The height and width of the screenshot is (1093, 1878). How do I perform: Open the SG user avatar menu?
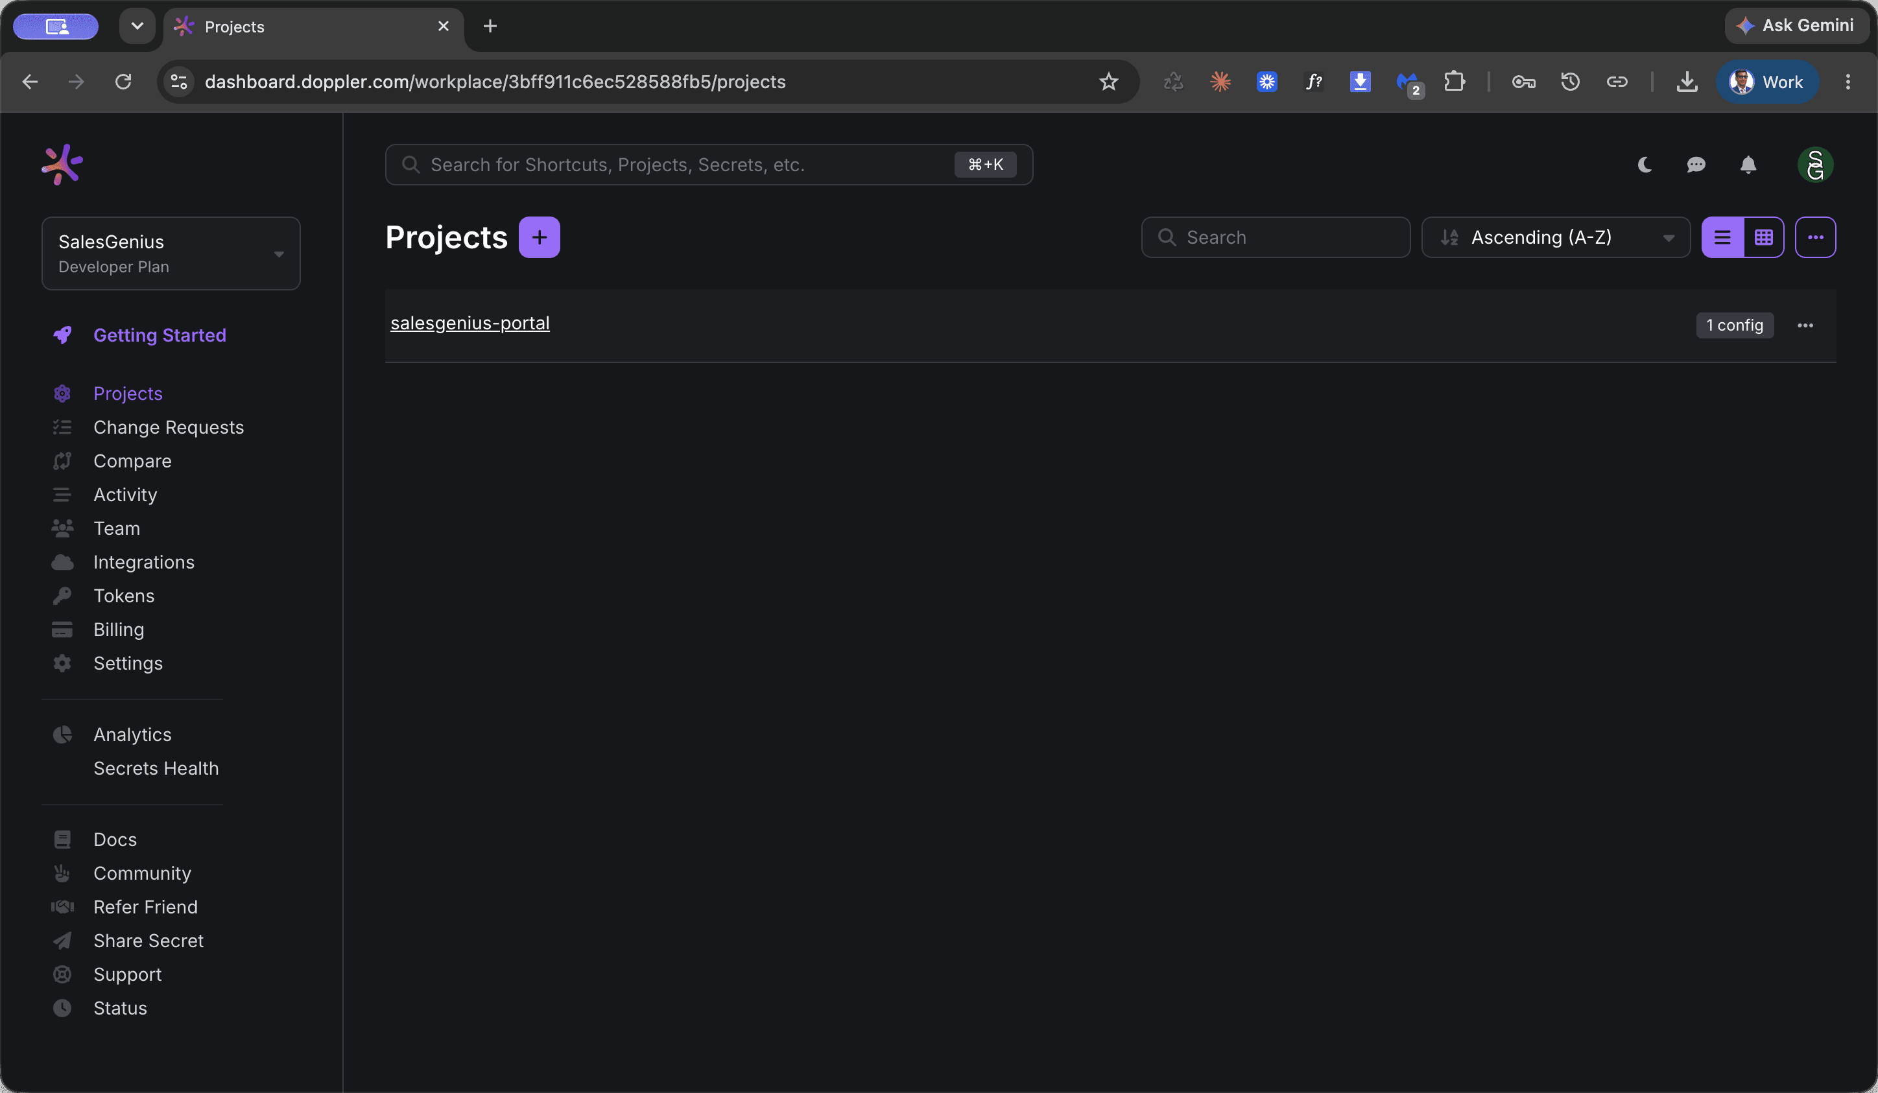(x=1815, y=165)
